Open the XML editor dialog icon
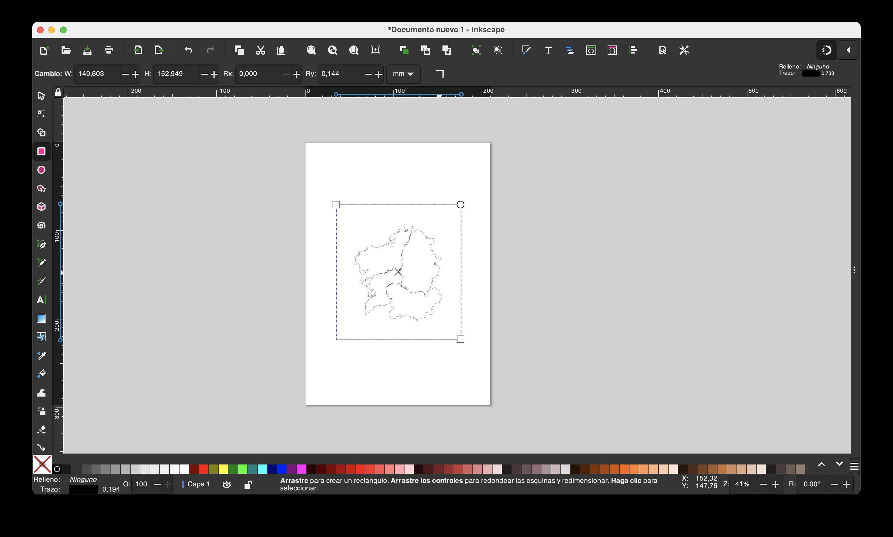Viewport: 893px width, 537px height. tap(591, 50)
